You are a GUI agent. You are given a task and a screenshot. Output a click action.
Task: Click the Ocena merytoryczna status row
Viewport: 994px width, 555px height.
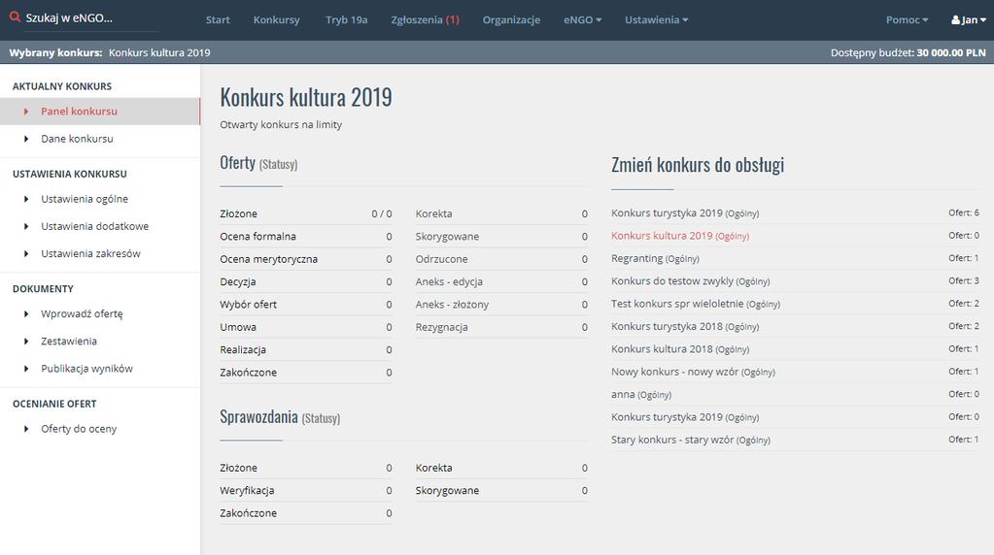[x=305, y=259]
